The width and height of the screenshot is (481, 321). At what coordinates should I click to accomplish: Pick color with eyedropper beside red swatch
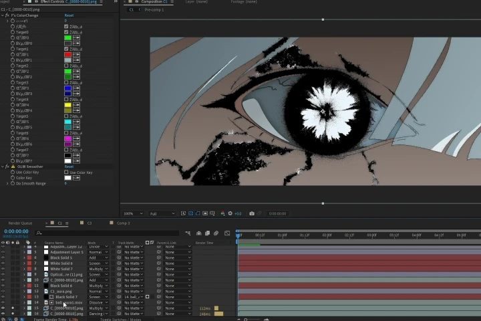76,54
